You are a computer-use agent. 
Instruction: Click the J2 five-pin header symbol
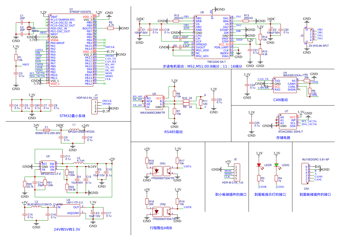(x=237, y=172)
